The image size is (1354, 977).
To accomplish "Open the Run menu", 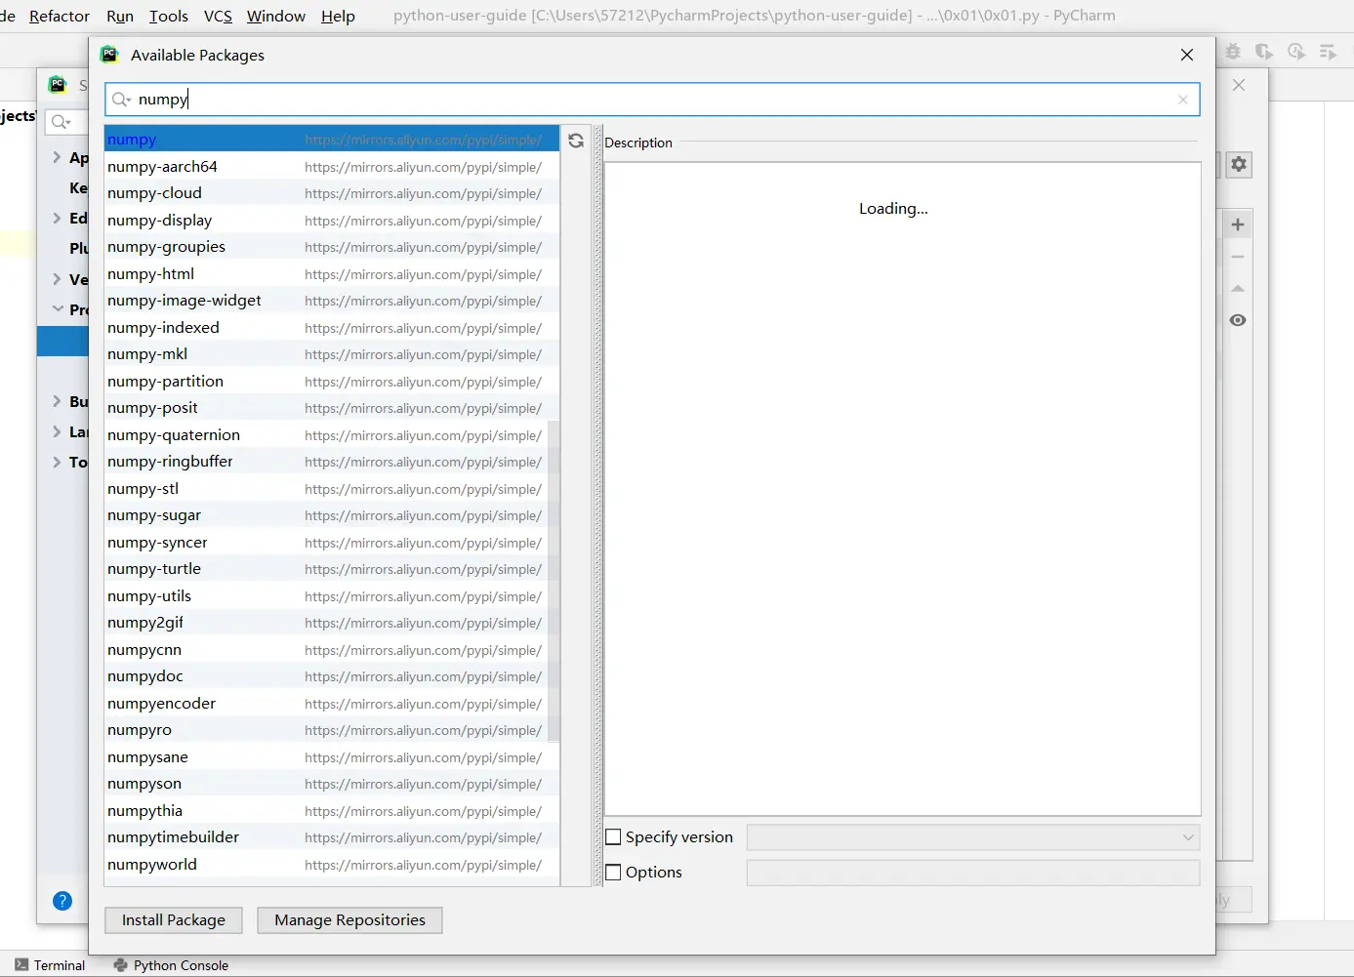I will (120, 16).
